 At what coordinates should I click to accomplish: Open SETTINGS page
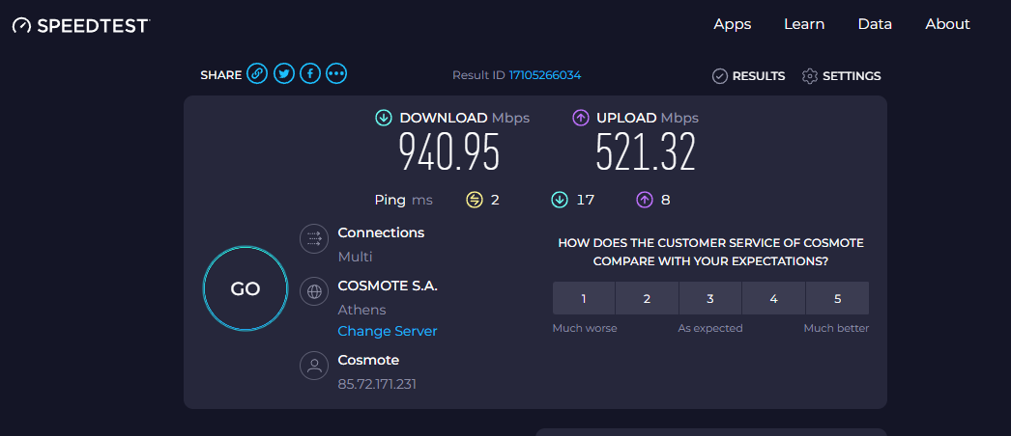[x=842, y=76]
